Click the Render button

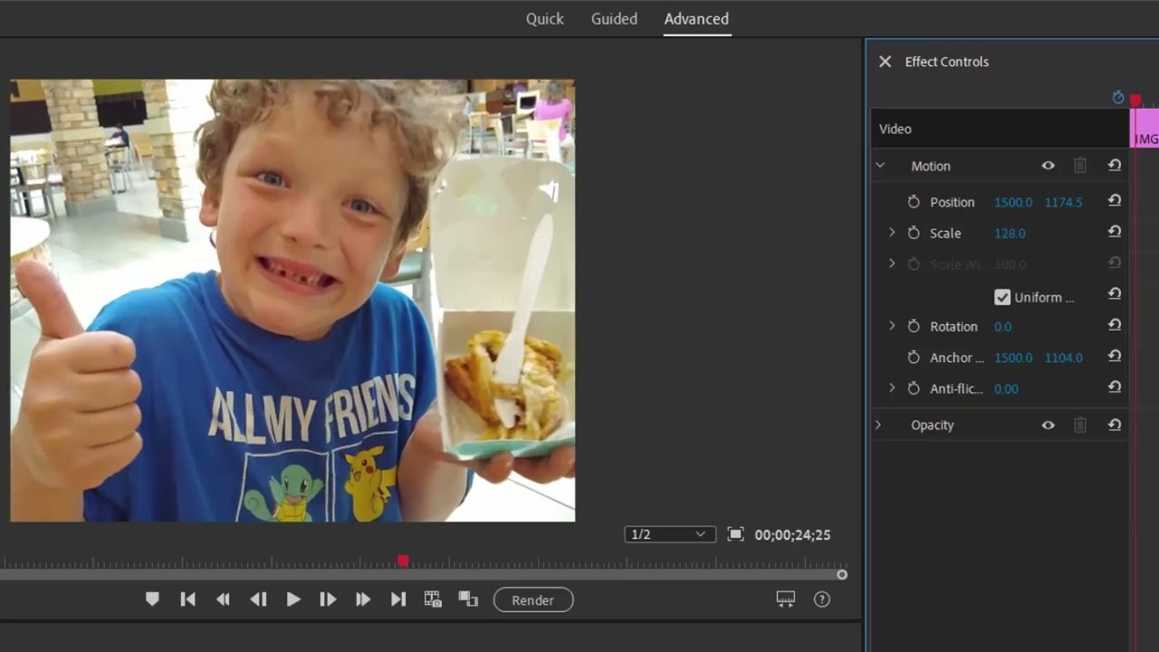tap(533, 600)
